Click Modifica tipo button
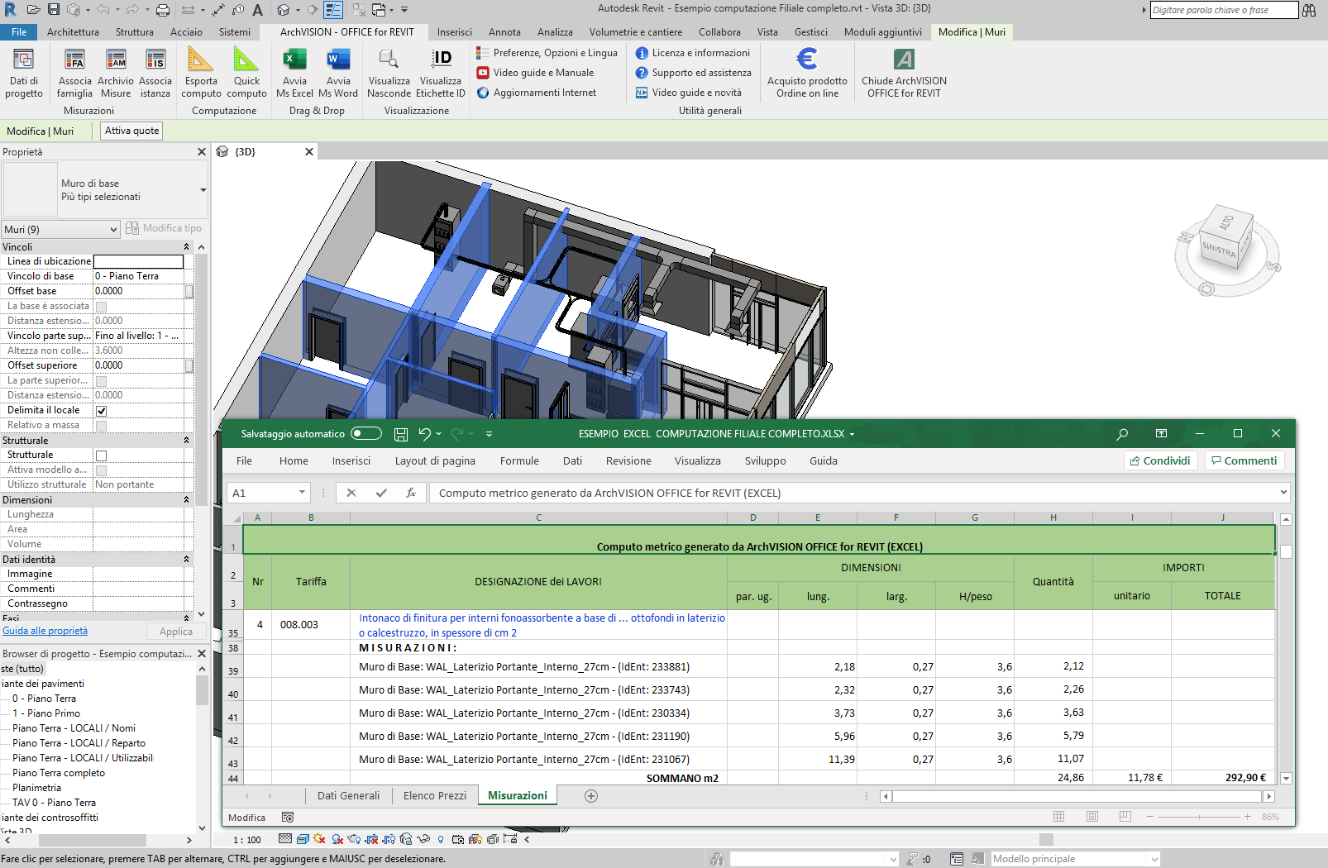This screenshot has width=1328, height=868. click(x=164, y=228)
